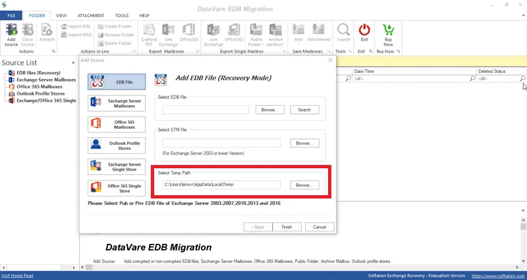The width and height of the screenshot is (527, 280).
Task: Select Office 365 Mailboxes in Source List
Action: [40, 87]
